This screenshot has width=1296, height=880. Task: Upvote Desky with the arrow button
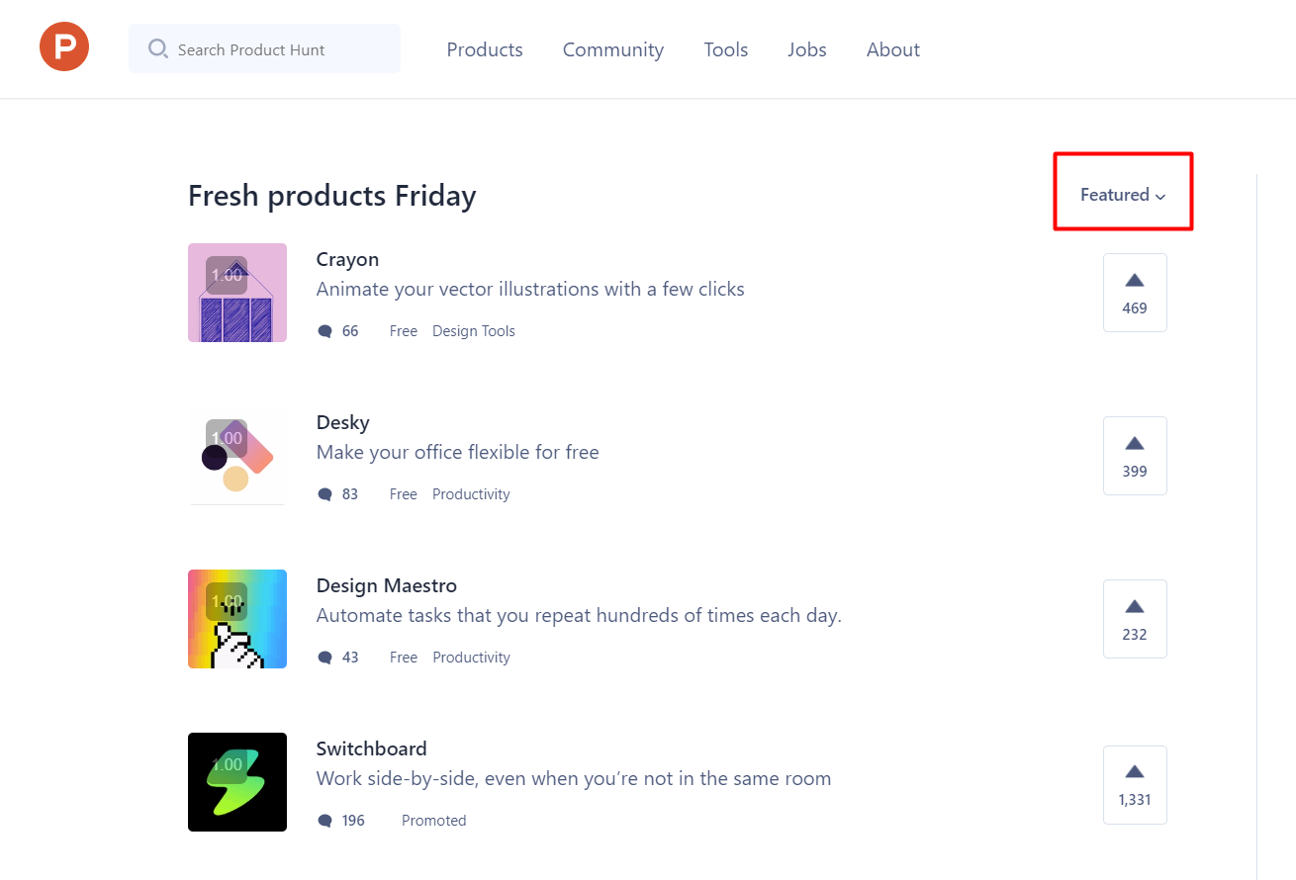1135,456
